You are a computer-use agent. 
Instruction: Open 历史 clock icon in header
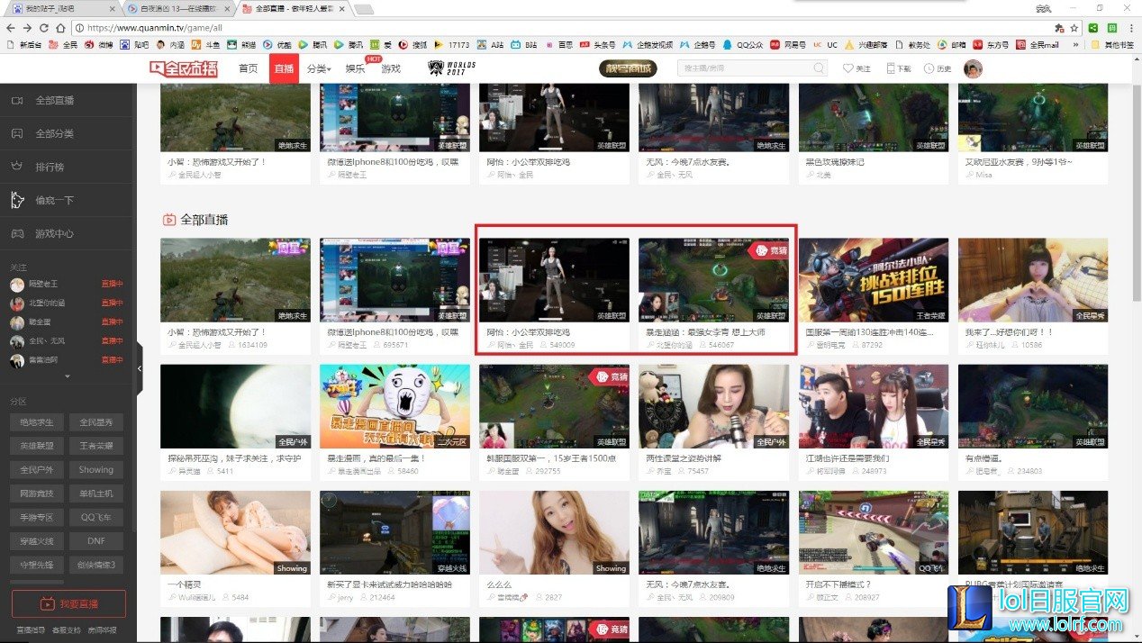pyautogui.click(x=938, y=68)
